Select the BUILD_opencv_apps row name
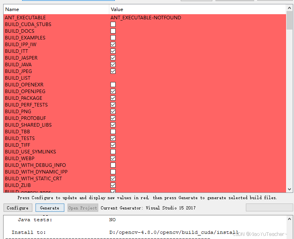This screenshot has width=294, height=239. point(28,191)
